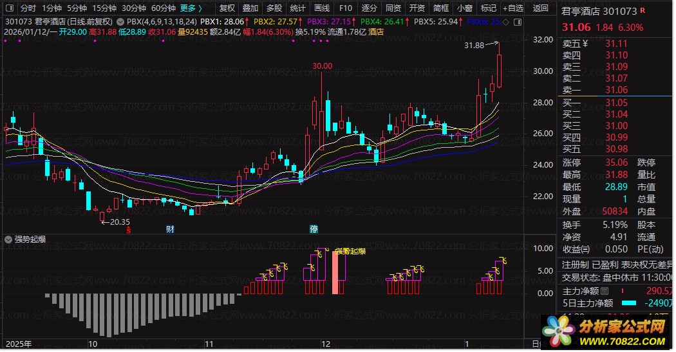Open 复权 adjustment menu

(227, 8)
